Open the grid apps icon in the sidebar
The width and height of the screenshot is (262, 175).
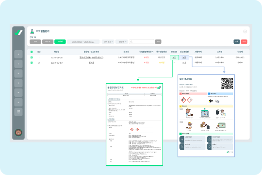(x=18, y=112)
